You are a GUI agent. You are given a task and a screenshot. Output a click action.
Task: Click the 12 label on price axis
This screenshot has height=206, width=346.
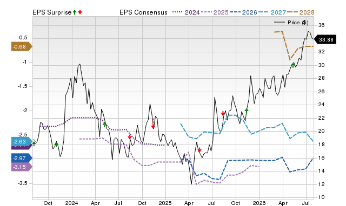(x=322, y=184)
